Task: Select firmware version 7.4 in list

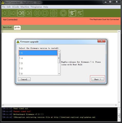Action: click(38, 58)
